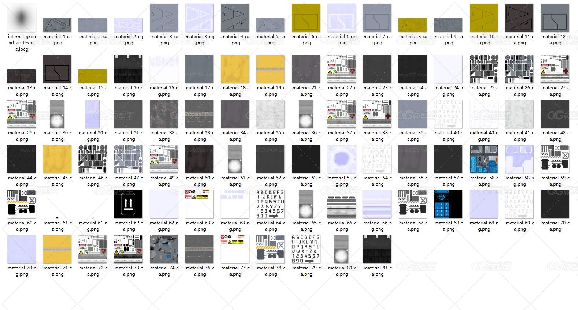Click the material_61_ca.png filename label
Image resolution: width=578 pixels, height=310 pixels.
[57, 226]
